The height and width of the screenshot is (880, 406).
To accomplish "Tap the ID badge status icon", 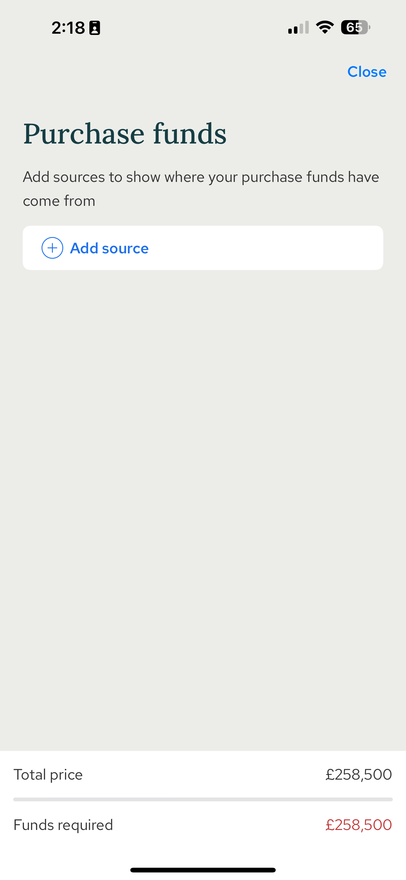I will pyautogui.click(x=95, y=28).
